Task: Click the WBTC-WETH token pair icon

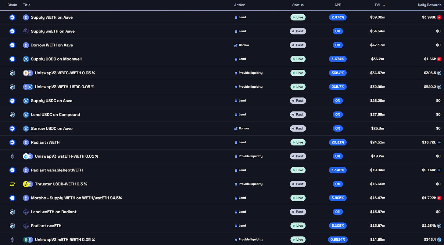Action: point(28,73)
